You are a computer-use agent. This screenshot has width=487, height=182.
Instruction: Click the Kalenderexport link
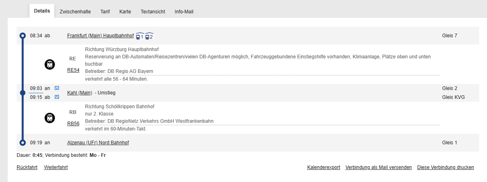click(324, 167)
